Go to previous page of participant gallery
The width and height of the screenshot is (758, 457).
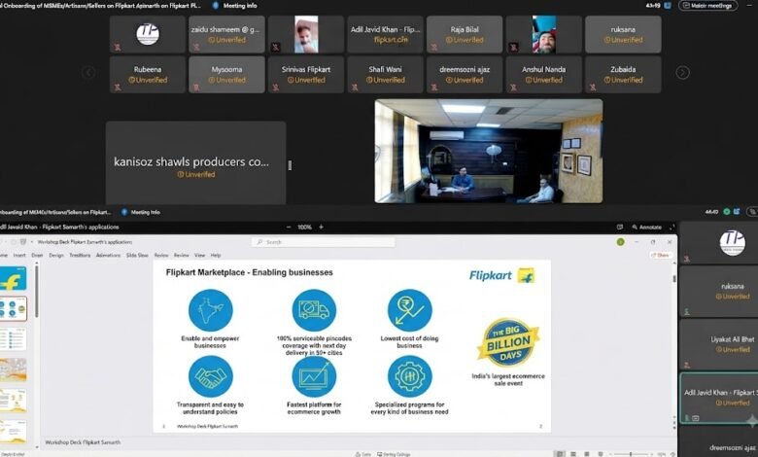coord(88,73)
